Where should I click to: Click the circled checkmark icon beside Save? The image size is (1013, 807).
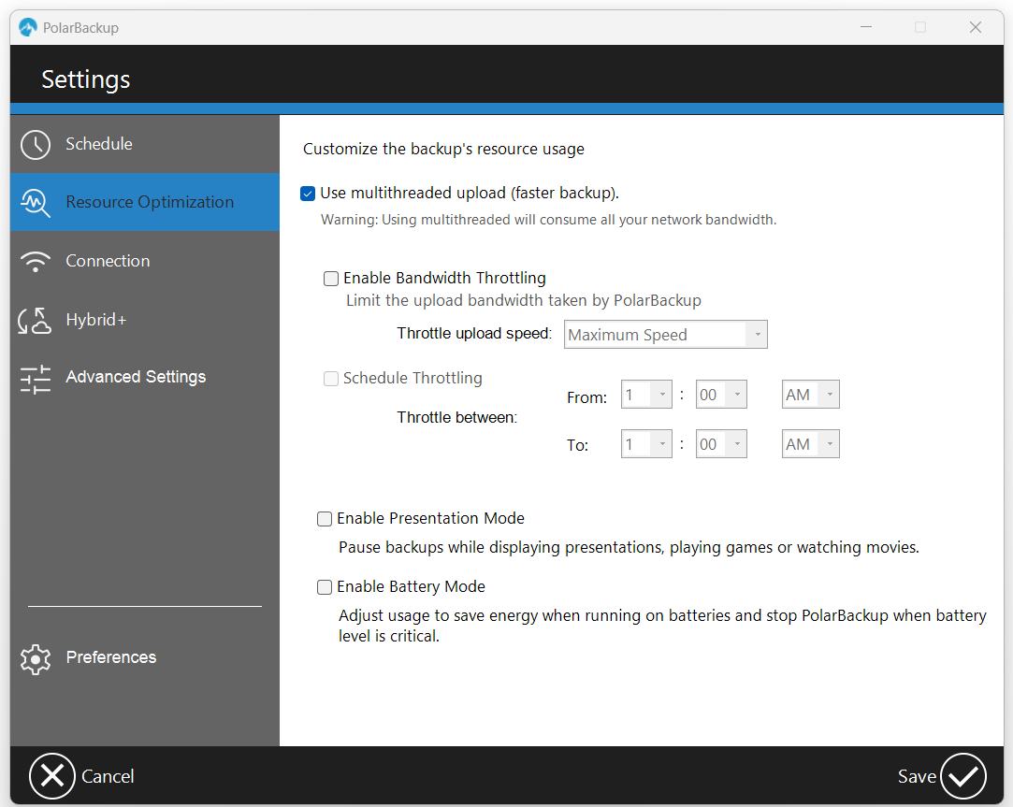coord(965,775)
